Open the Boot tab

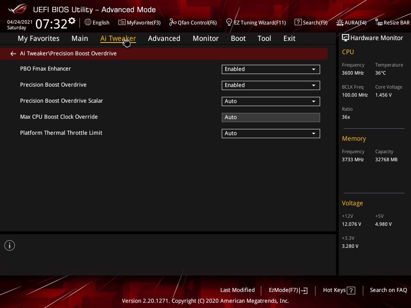tap(238, 38)
